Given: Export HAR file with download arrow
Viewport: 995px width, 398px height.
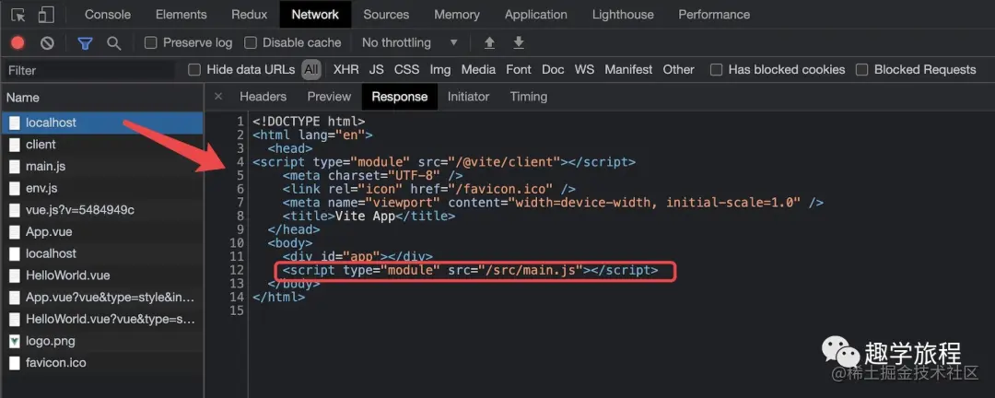Looking at the screenshot, I should tap(519, 42).
